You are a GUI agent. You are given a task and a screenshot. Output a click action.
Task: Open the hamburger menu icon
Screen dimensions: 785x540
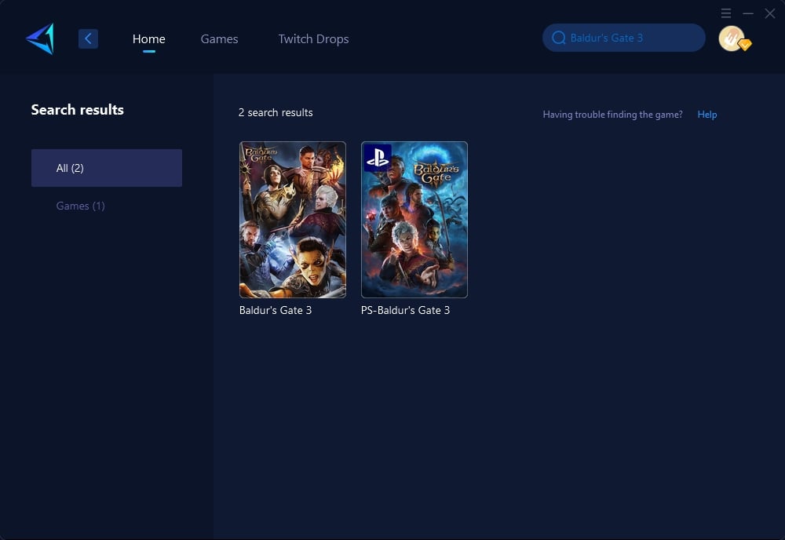[726, 13]
